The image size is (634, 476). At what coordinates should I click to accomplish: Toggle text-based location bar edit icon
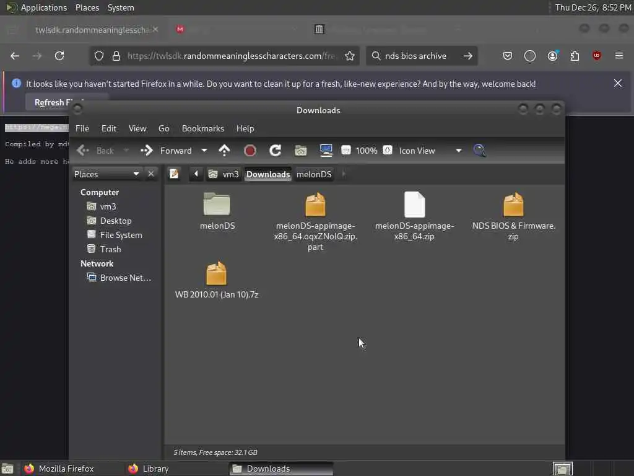pyautogui.click(x=174, y=174)
